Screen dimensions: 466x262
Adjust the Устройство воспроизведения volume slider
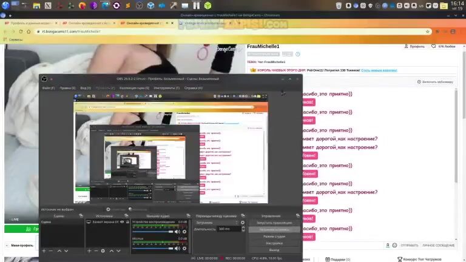click(153, 232)
